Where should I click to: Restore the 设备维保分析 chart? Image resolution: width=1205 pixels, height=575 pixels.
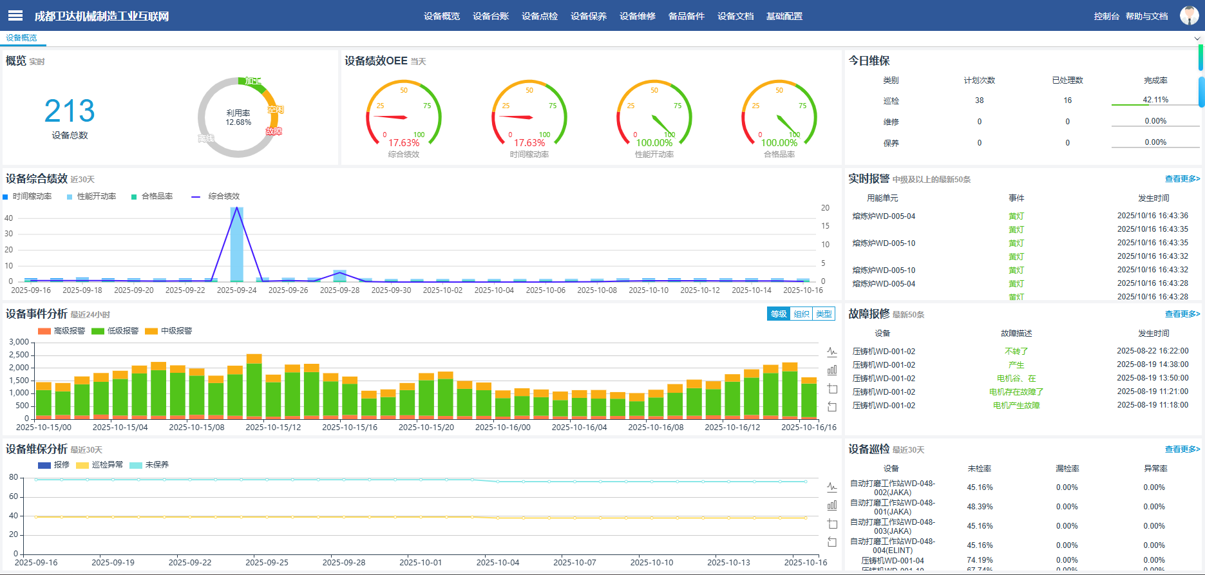(x=832, y=542)
